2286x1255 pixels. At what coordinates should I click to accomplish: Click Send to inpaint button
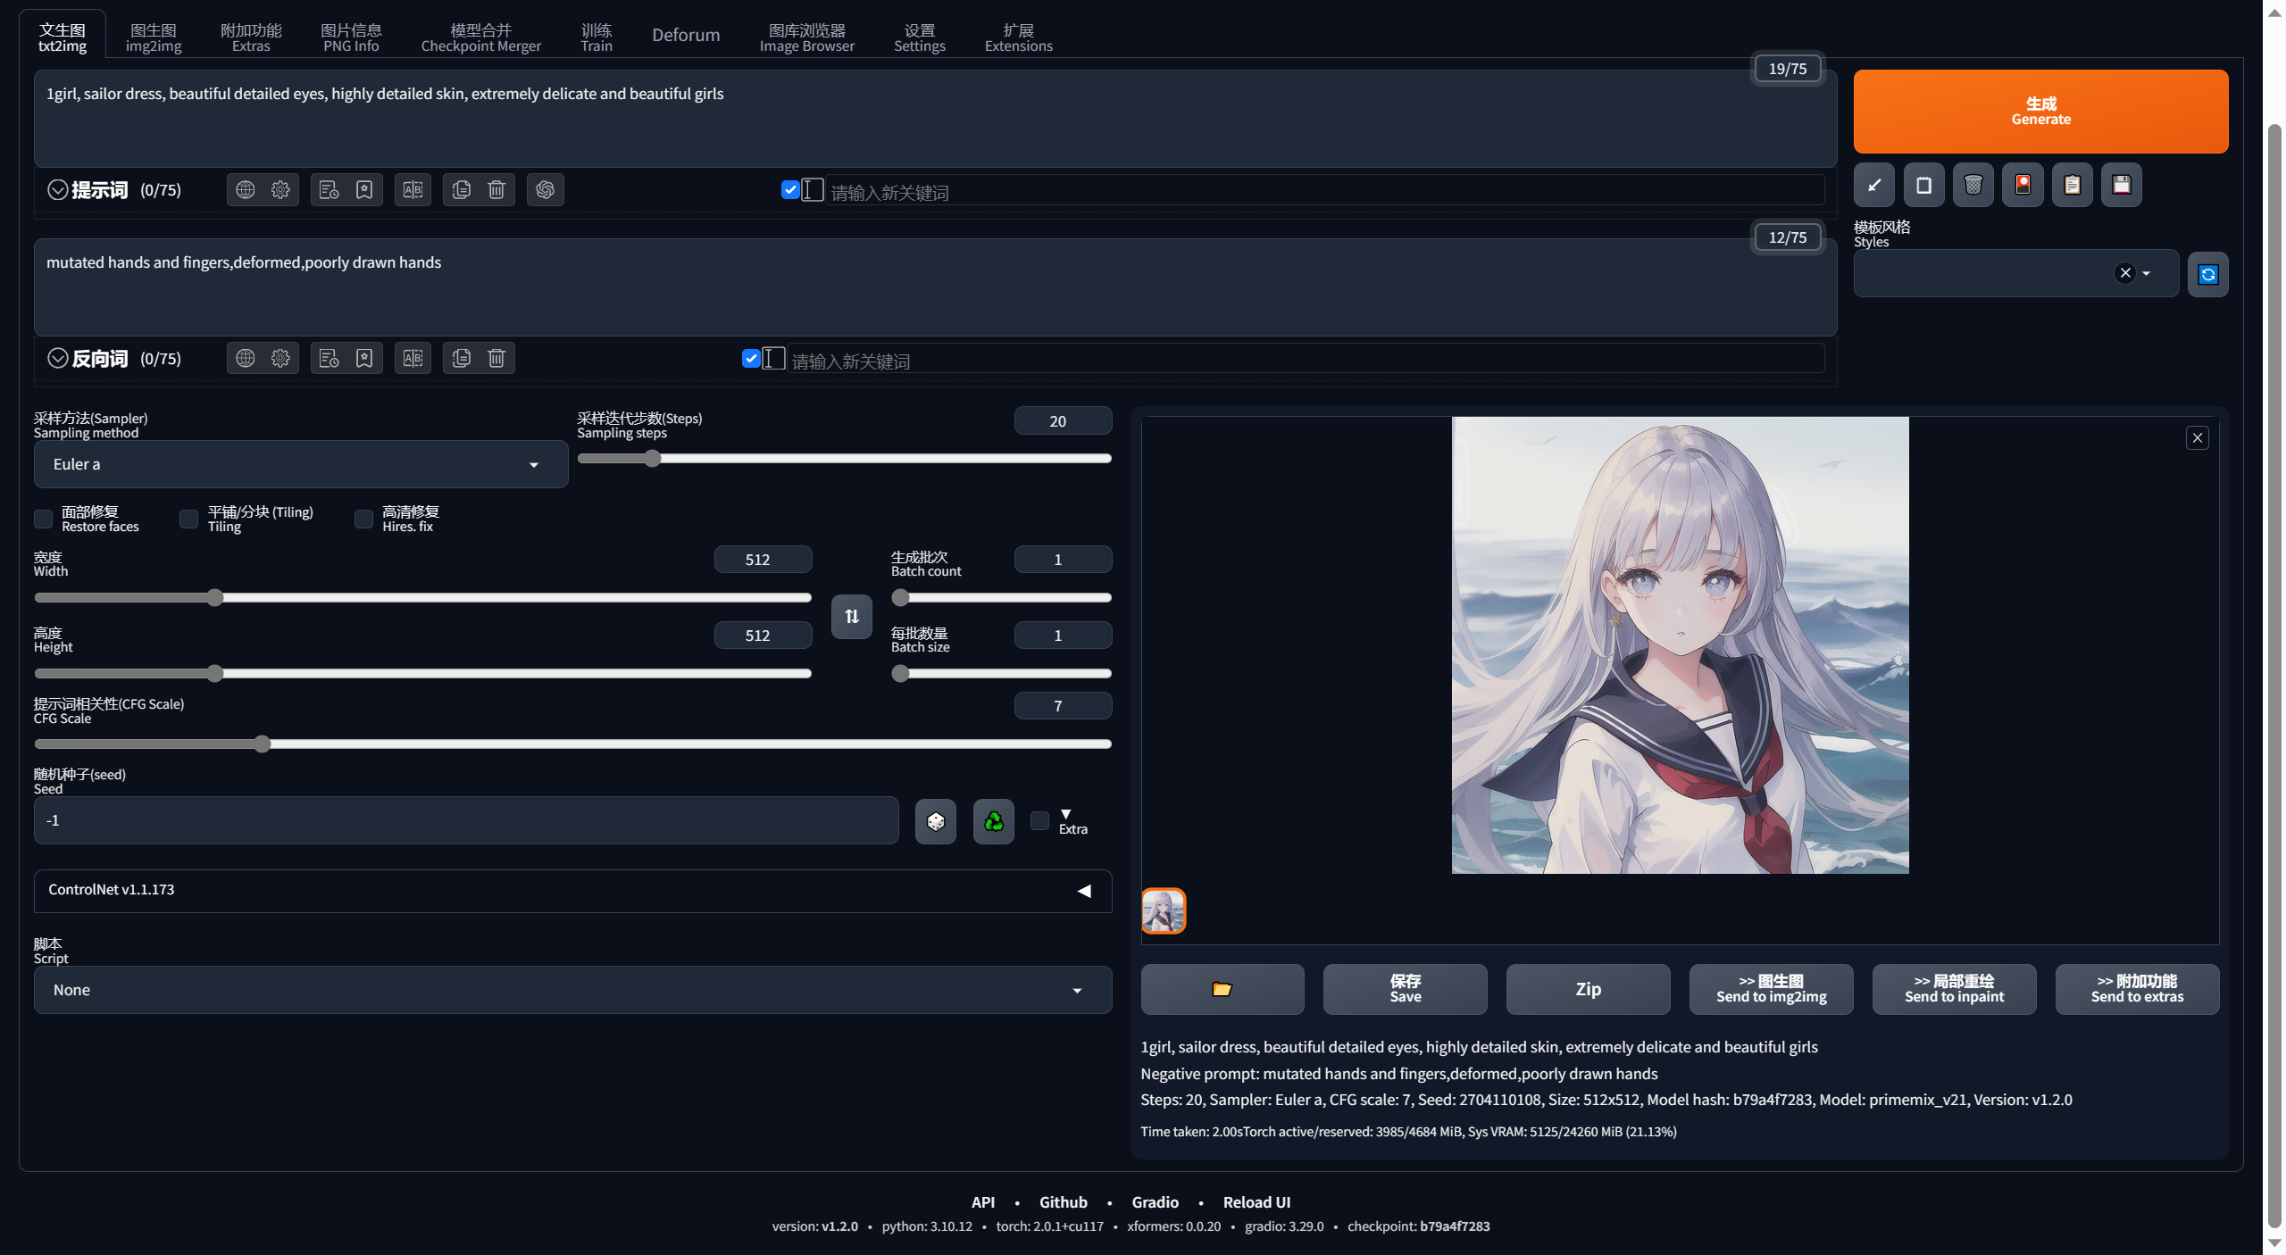click(x=1954, y=989)
